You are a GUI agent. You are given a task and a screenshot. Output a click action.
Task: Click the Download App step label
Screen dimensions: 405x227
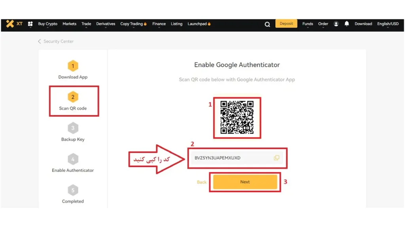(73, 77)
